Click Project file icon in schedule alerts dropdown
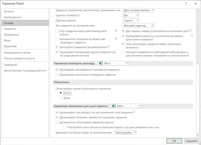The width and height of the screenshot is (201, 145). 101,63
